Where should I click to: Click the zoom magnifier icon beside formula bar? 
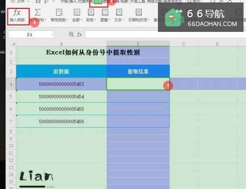pyautogui.click(x=71, y=34)
